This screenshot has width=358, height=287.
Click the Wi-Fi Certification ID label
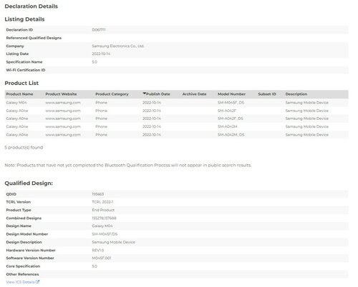point(26,70)
